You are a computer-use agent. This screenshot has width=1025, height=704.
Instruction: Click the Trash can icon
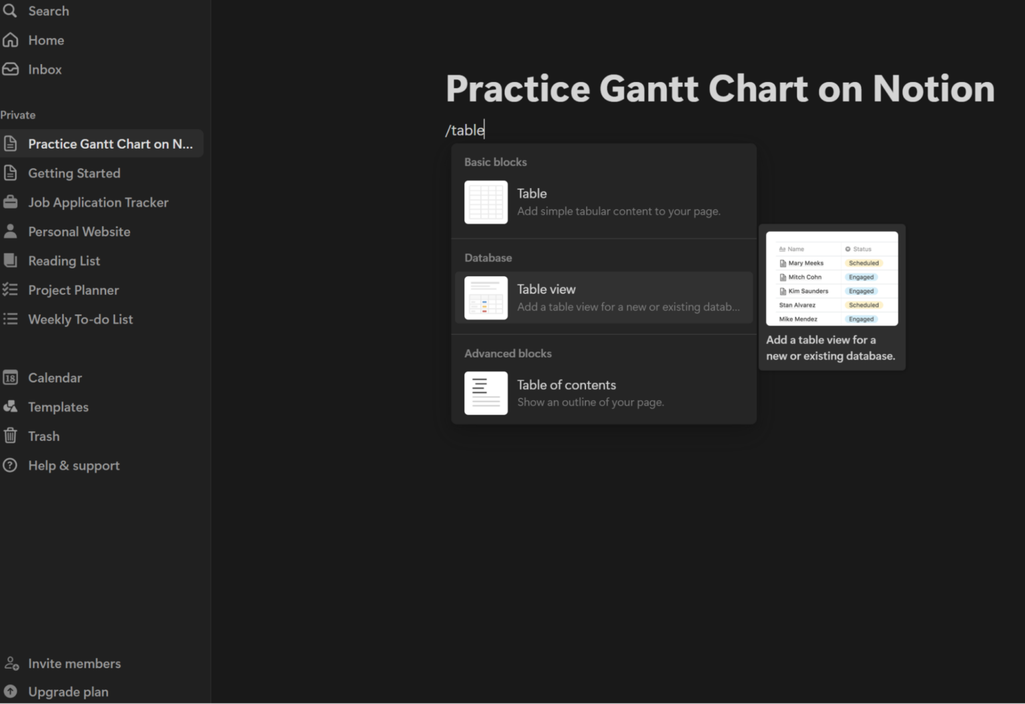point(11,436)
